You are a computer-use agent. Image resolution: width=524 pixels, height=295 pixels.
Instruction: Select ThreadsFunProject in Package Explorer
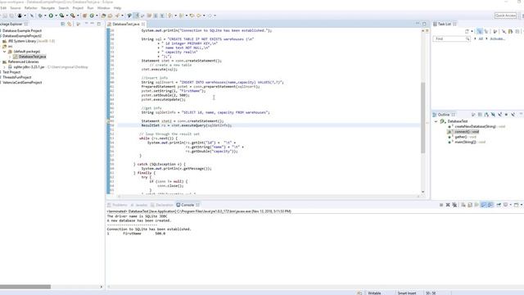(x=16, y=77)
